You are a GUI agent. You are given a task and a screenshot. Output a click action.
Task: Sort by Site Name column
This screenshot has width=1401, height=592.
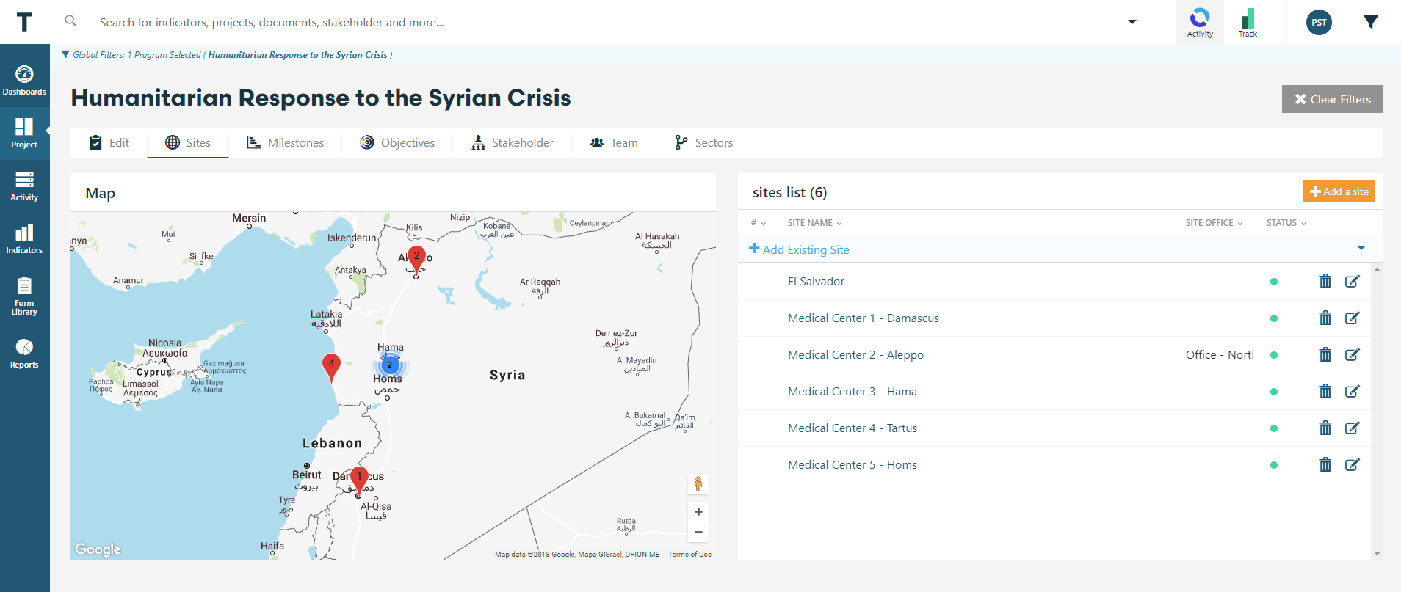814,223
